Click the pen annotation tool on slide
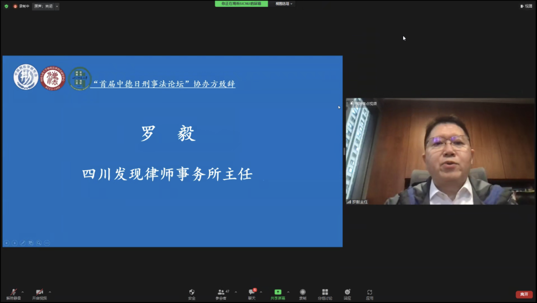This screenshot has width=537, height=303. pos(22,243)
